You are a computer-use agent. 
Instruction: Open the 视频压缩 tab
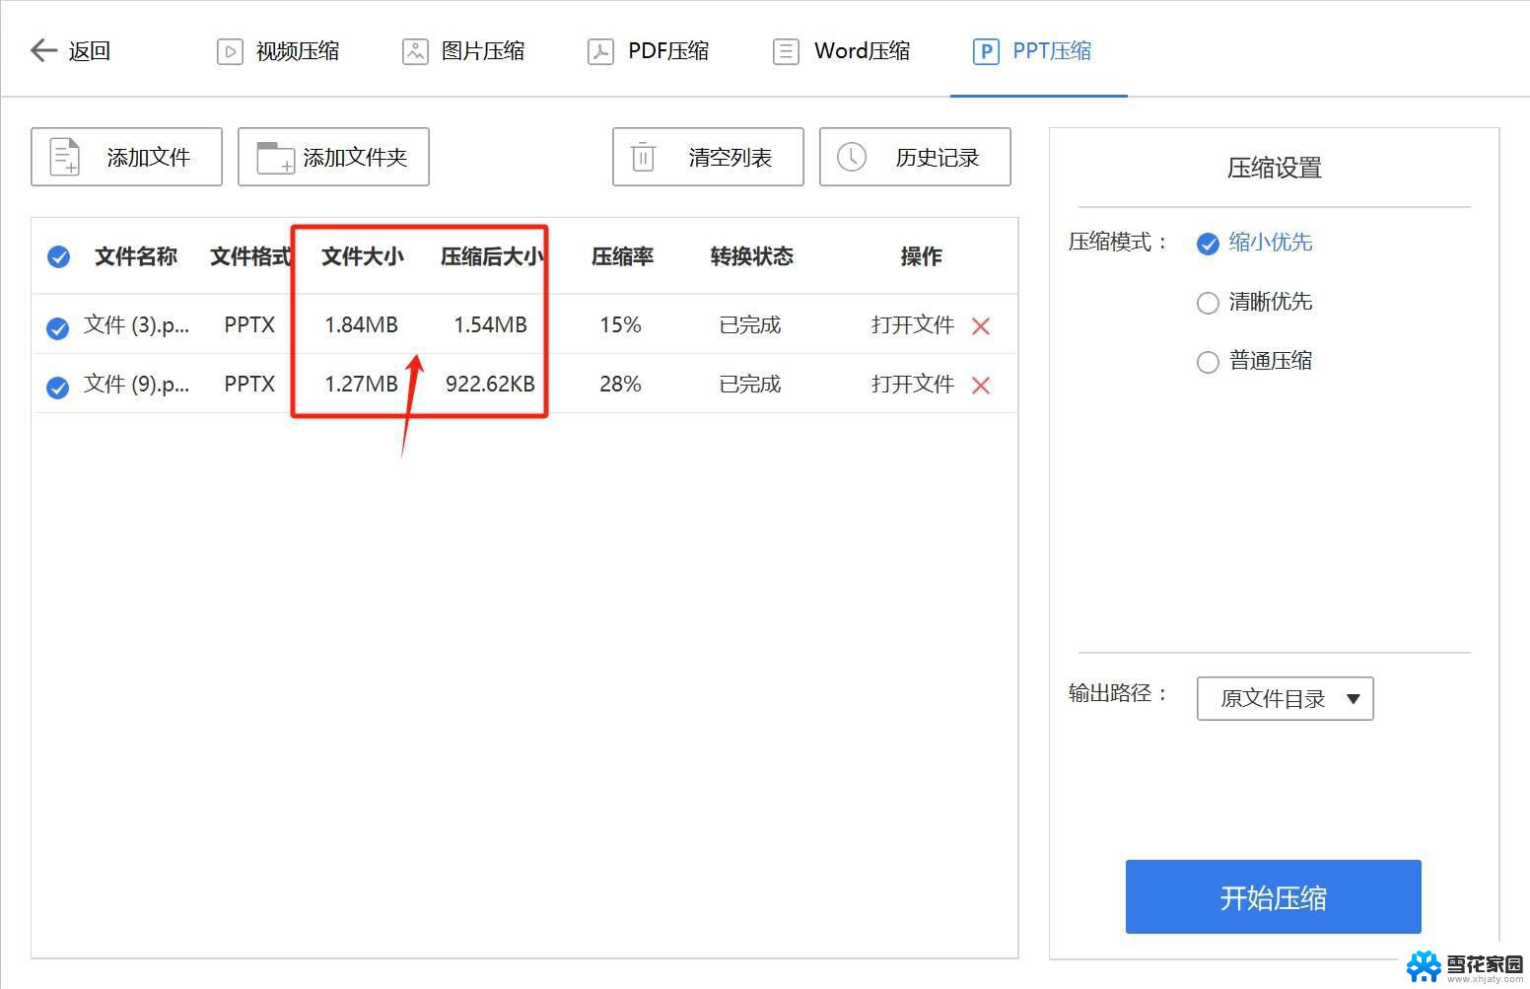[278, 51]
